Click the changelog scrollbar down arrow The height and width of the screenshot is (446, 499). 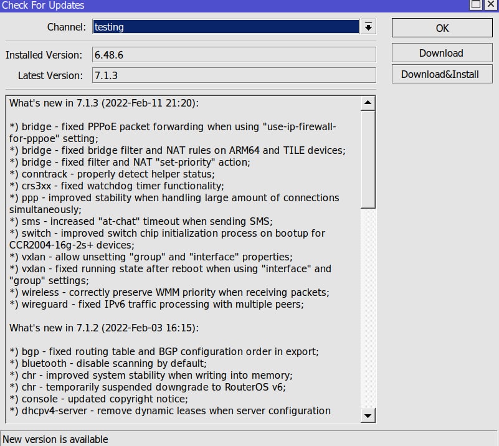[368, 415]
